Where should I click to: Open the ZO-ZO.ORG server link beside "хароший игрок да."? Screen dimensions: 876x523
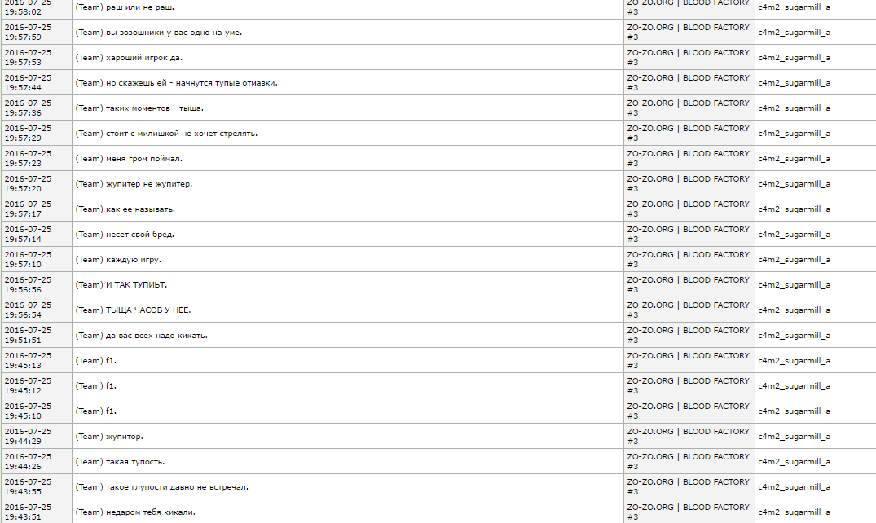pos(688,57)
